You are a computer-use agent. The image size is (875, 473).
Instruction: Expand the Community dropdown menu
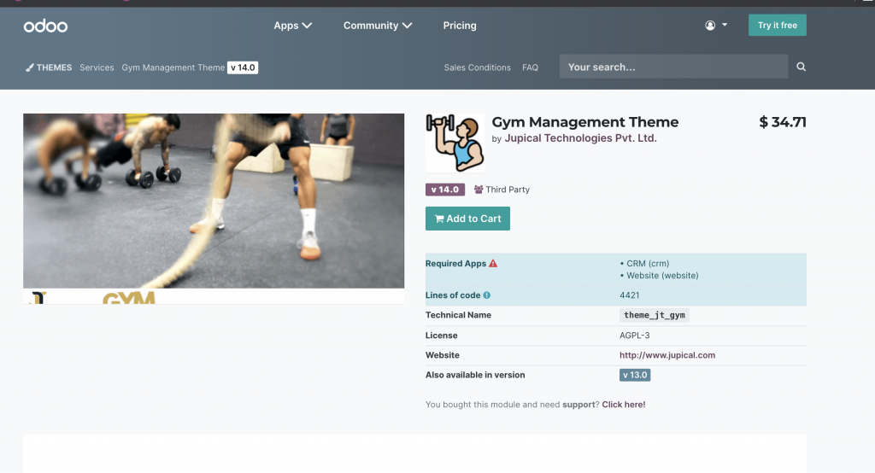pos(377,26)
